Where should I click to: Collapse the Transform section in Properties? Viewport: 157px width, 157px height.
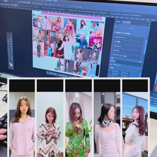click(x=110, y=68)
